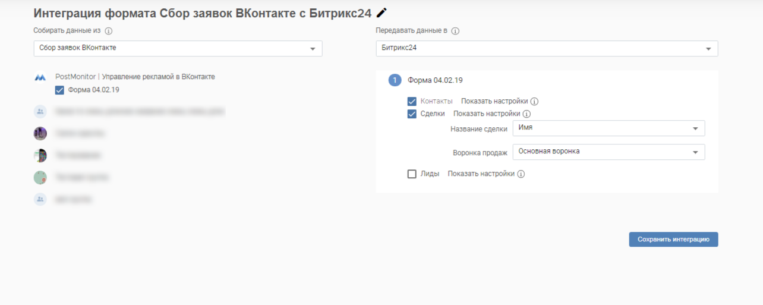Uncheck the 'Форма 04.02.19' checkbox
Viewport: 763px width, 305px height.
pos(59,90)
